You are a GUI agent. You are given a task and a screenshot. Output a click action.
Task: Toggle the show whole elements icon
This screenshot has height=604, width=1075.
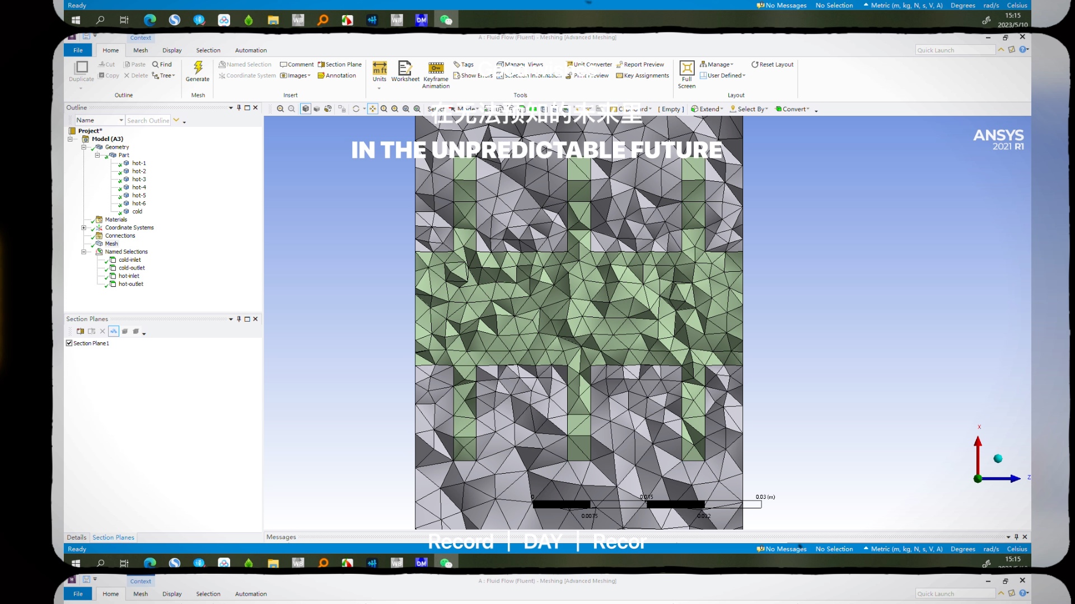114,332
